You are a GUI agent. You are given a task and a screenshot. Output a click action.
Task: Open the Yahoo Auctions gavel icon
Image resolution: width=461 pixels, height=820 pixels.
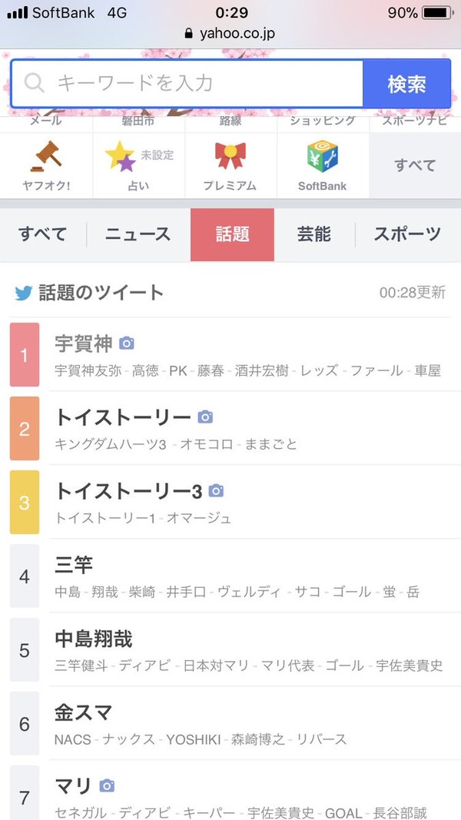click(x=45, y=156)
